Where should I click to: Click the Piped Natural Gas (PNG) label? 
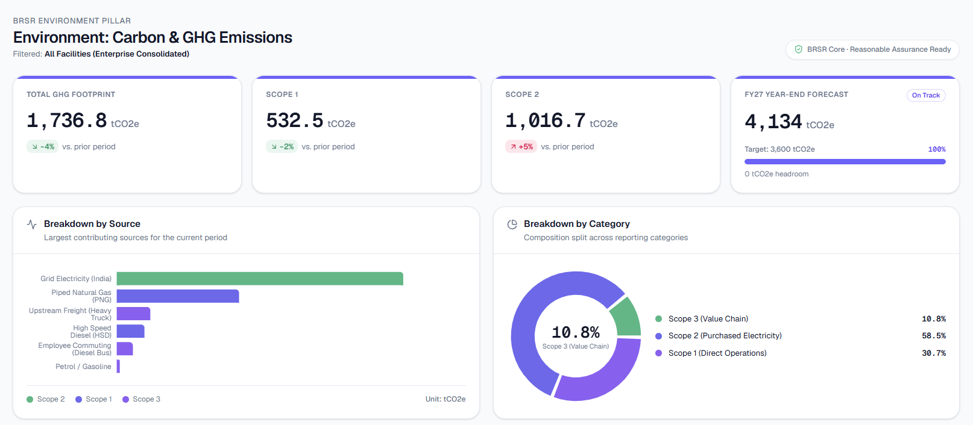(x=81, y=296)
